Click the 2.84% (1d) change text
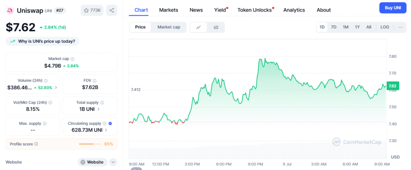Screen dimensions: 411x170 [53, 27]
